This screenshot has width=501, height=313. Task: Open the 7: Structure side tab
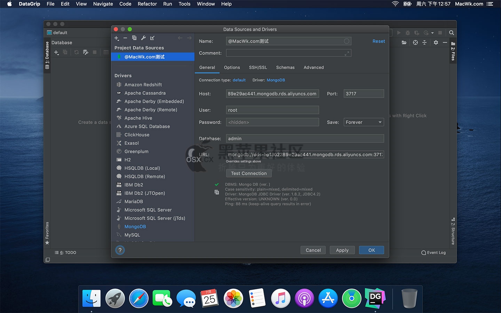(453, 231)
